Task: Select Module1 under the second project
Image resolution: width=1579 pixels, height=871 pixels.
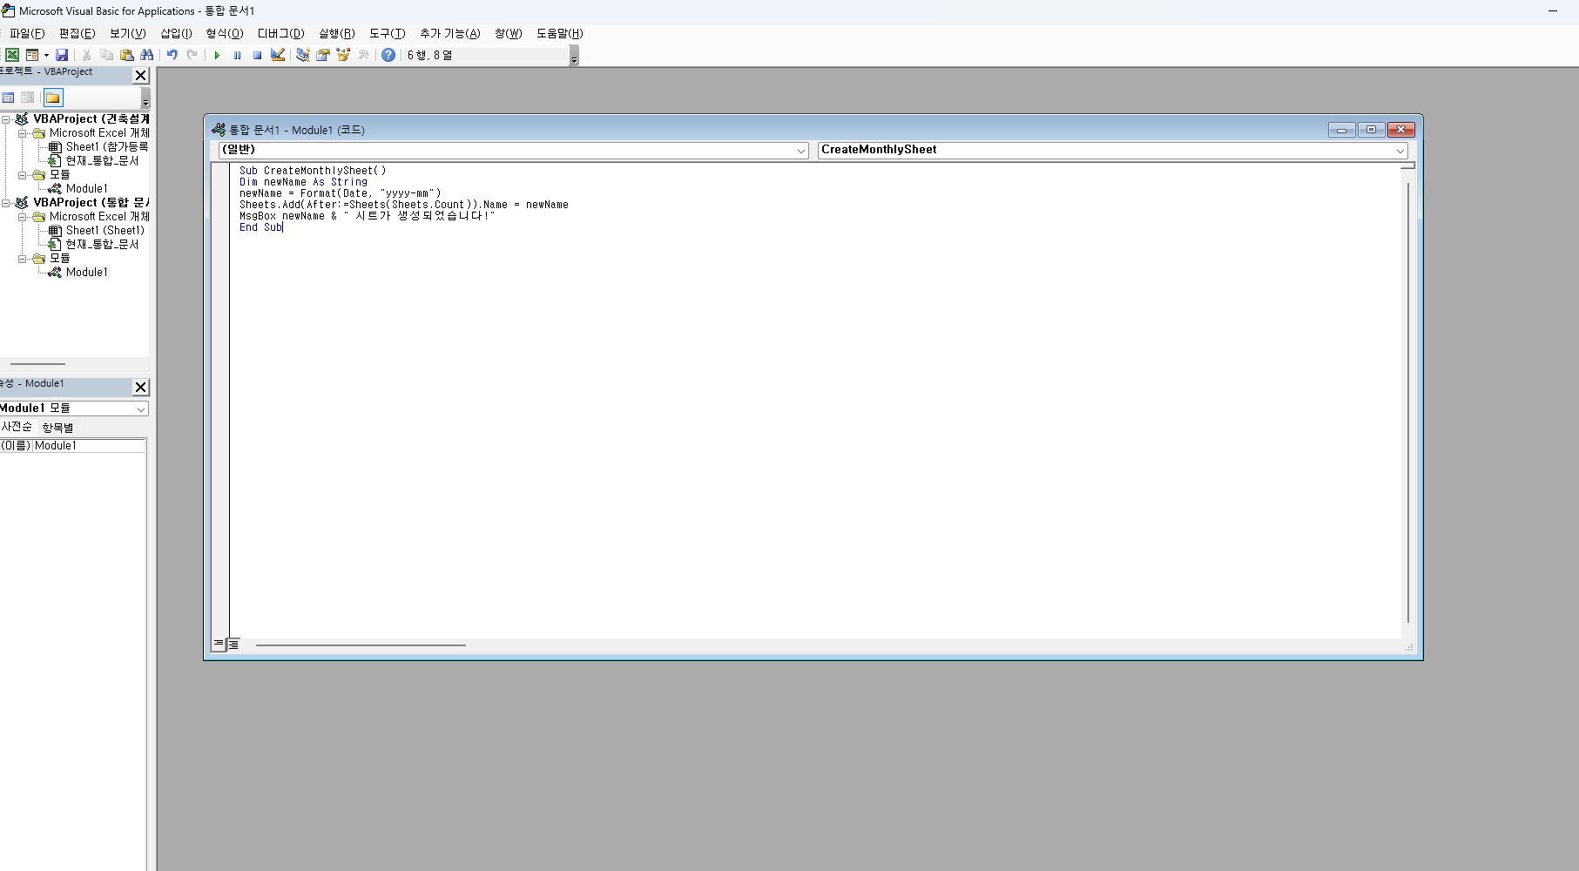Action: (84, 271)
